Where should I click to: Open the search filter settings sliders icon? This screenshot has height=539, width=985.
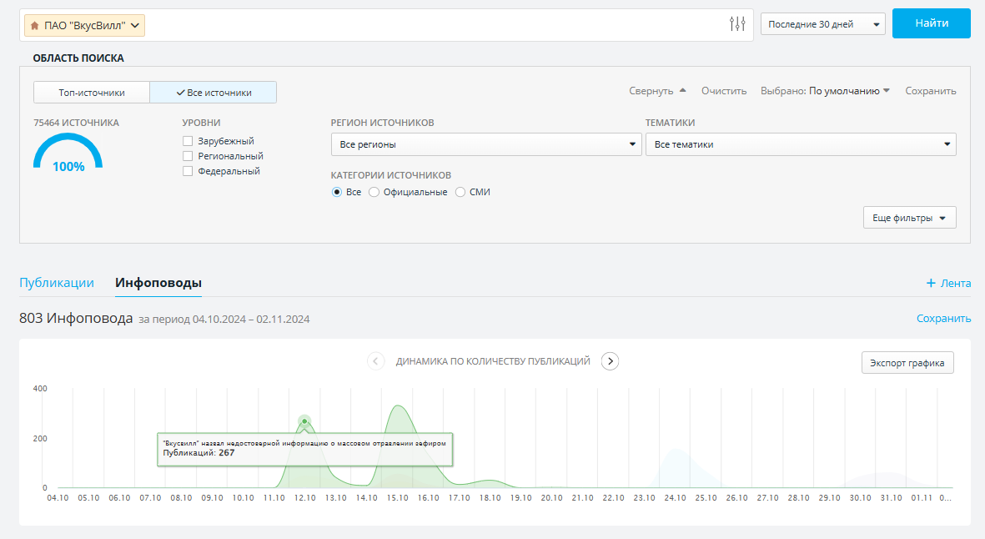point(737,24)
